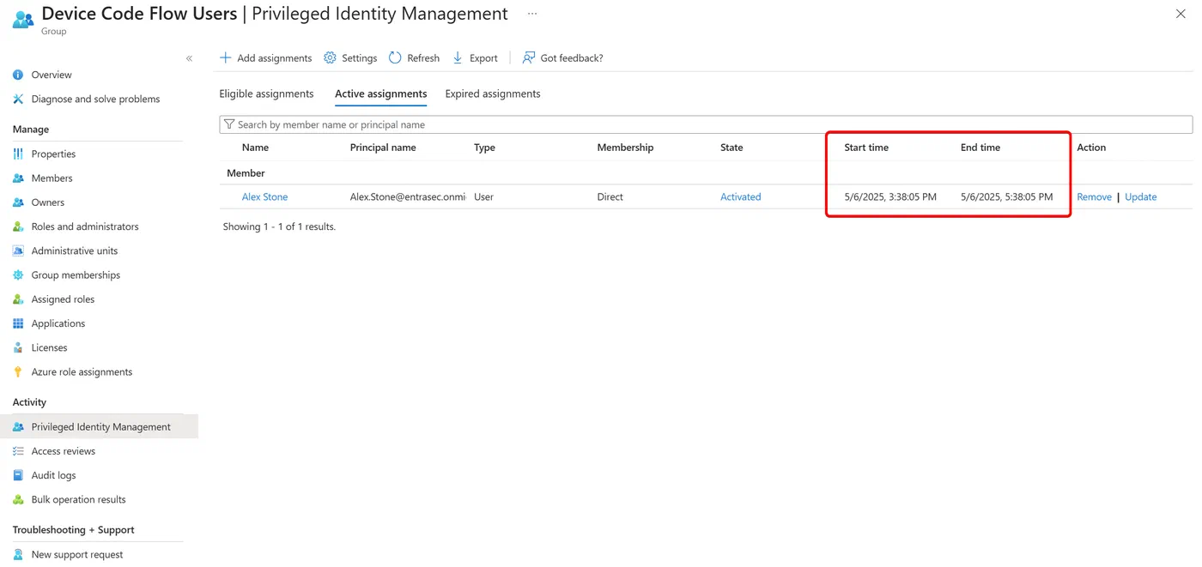Image resolution: width=1202 pixels, height=567 pixels.
Task: Update Alex Stone's assignment
Action: [1140, 196]
